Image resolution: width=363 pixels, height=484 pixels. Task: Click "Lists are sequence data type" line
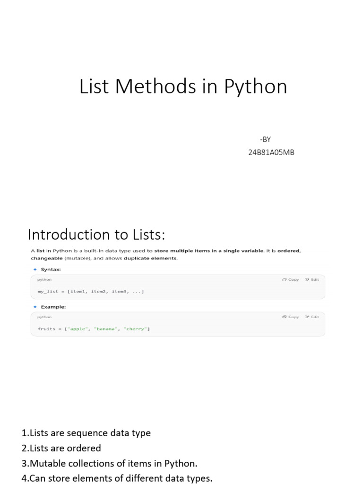tap(86, 433)
